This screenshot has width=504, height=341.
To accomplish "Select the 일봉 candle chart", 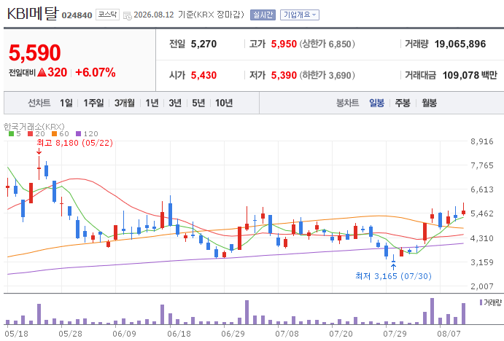I will click(x=376, y=103).
